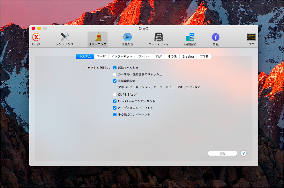The height and width of the screenshot is (188, 284).
Task: Click the キャッシュを削除 label
Action: [x=97, y=68]
